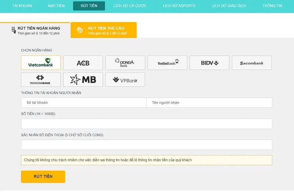
Task: Select the Vietcombank bank logo
Action: coord(41,63)
